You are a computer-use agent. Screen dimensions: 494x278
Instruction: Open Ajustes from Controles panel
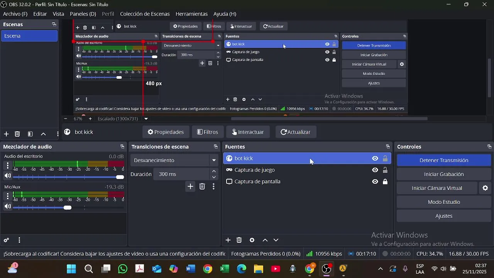444,216
